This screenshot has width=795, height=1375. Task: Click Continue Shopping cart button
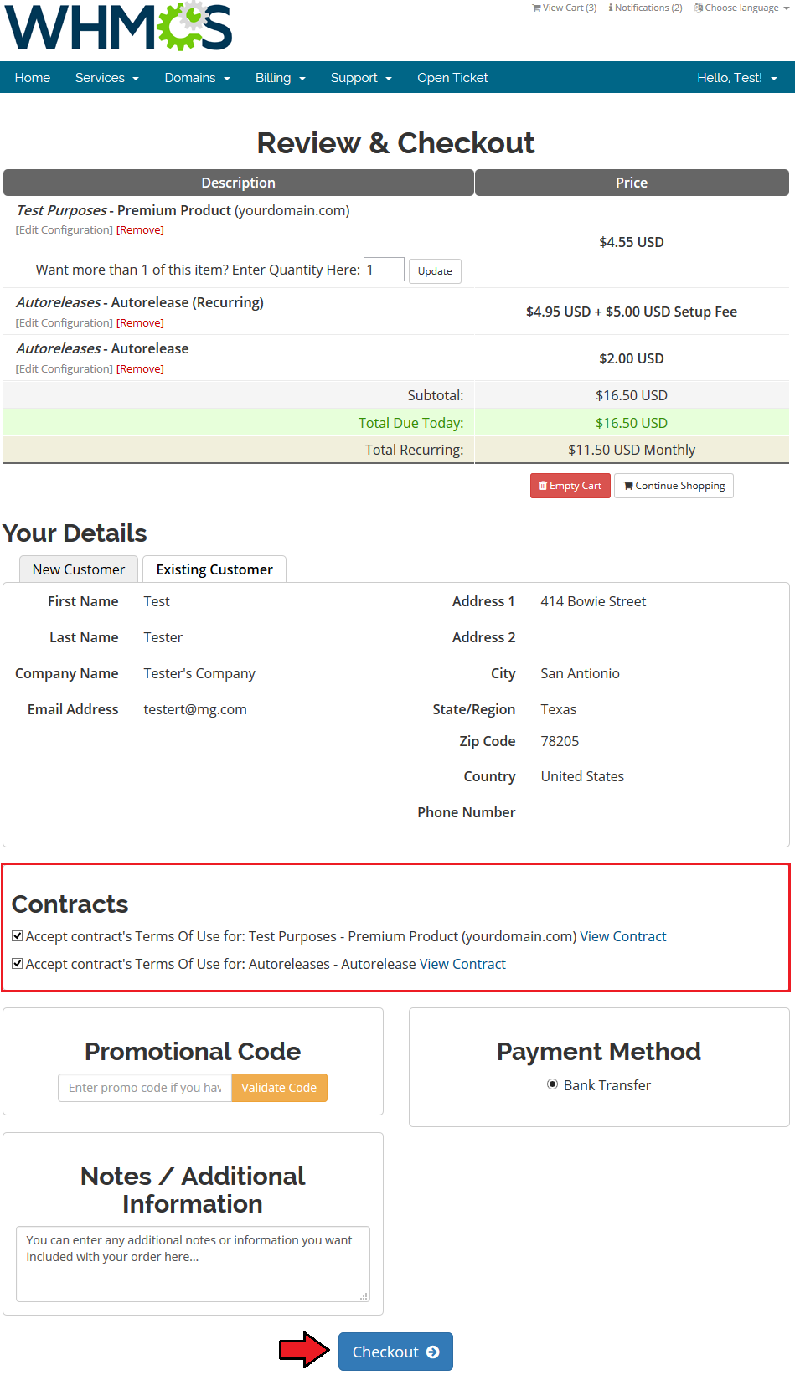674,486
